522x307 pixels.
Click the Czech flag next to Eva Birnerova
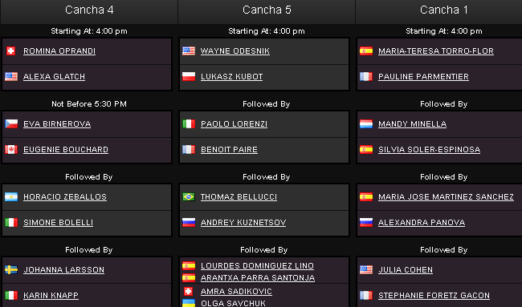click(x=11, y=123)
